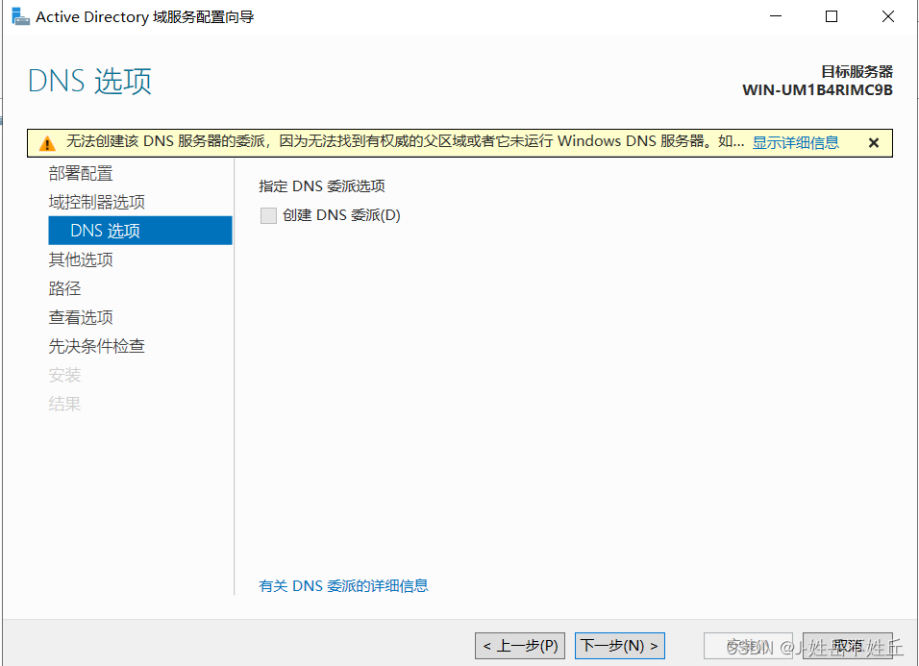The height and width of the screenshot is (666, 919).
Task: Click target server name WIN-UM1B4RIMC9B
Action: [817, 90]
